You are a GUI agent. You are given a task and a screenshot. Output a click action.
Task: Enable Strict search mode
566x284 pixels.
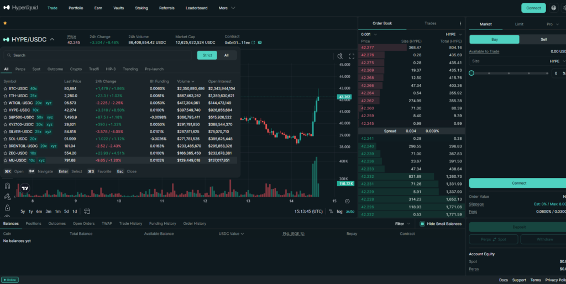pos(207,55)
